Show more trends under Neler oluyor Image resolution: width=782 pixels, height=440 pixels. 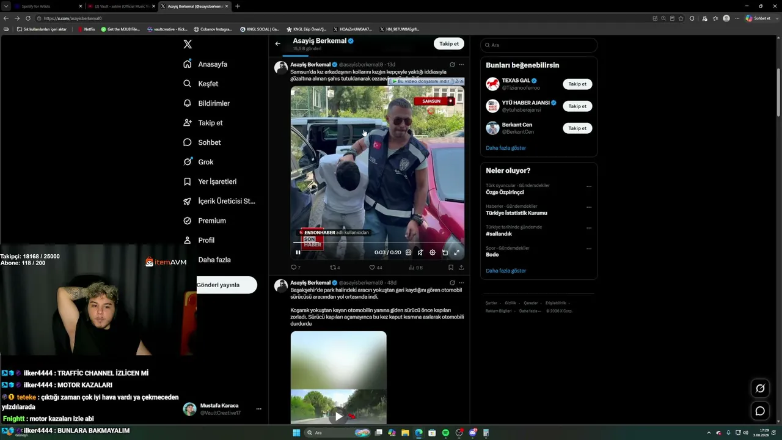point(506,271)
